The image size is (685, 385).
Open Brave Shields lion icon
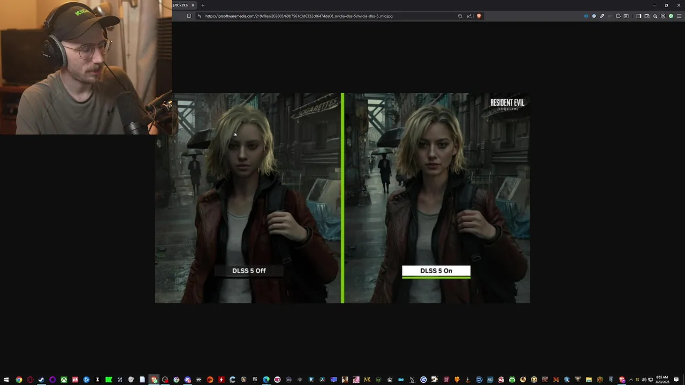479,16
